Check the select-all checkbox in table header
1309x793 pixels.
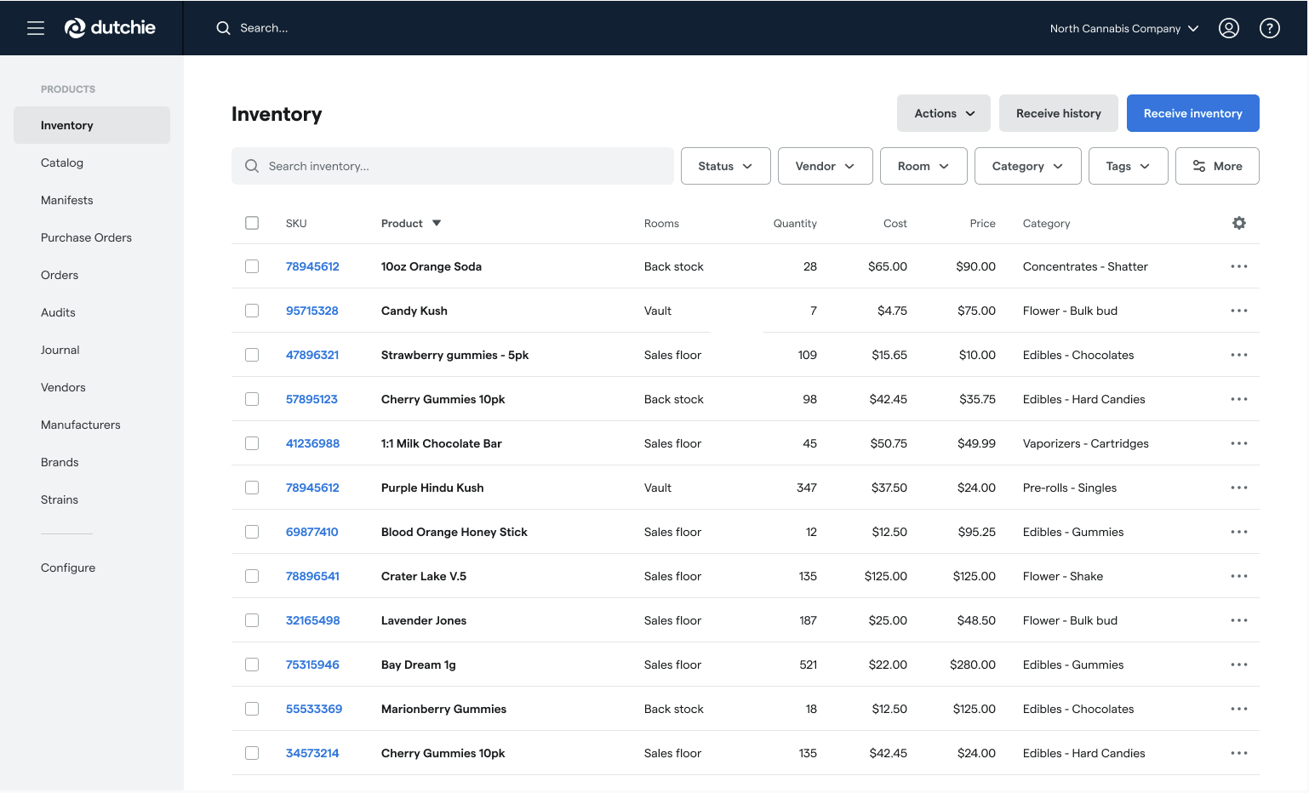252,222
